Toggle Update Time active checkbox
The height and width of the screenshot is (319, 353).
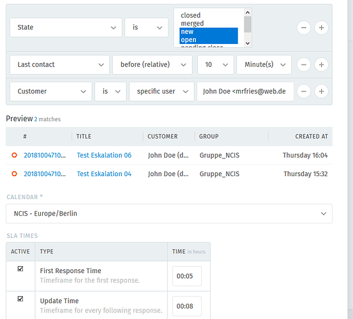pyautogui.click(x=20, y=299)
